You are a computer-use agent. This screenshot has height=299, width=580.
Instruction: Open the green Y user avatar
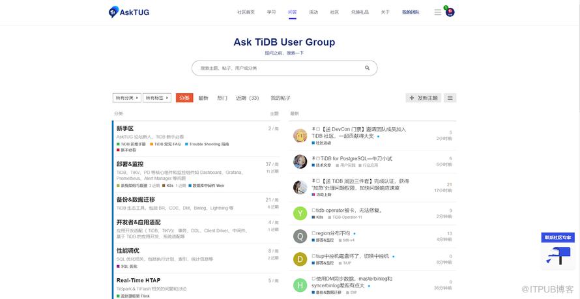300,213
